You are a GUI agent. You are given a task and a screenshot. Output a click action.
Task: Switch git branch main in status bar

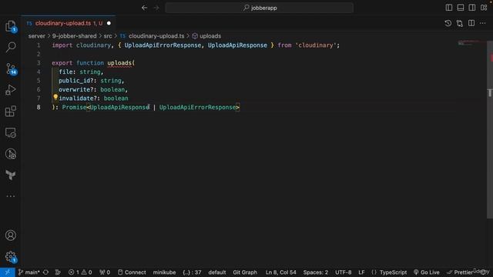point(29,272)
